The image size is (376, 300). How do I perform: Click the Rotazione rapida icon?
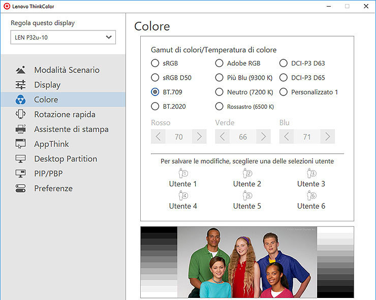(20, 114)
